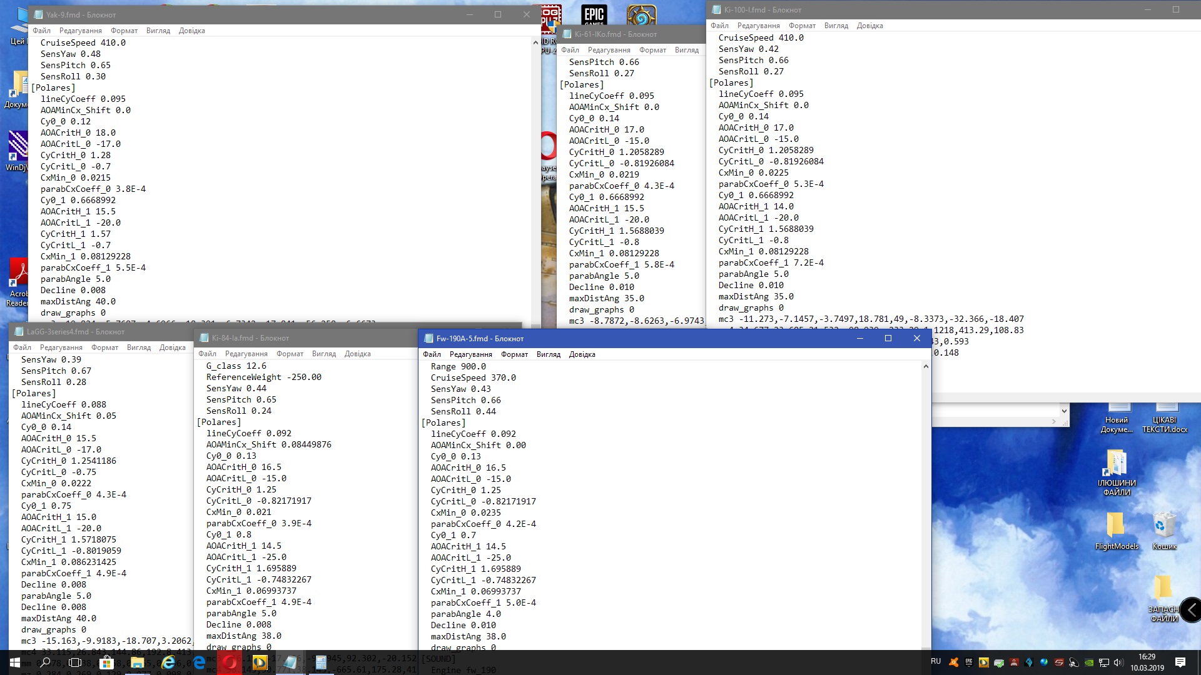Open the Calculator app in taskbar
The height and width of the screenshot is (675, 1201).
pos(321,662)
